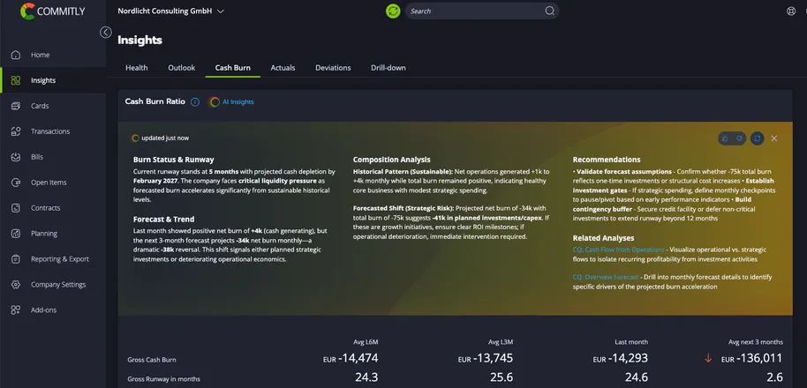Screen dimensions: 807x388
Task: Click the Composition Analysis heading
Action: 392,160
